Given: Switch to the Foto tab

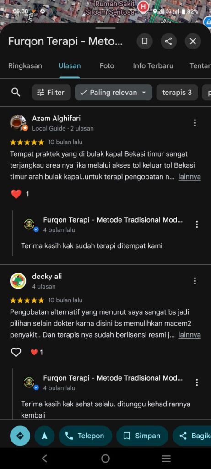Looking at the screenshot, I should point(107,66).
